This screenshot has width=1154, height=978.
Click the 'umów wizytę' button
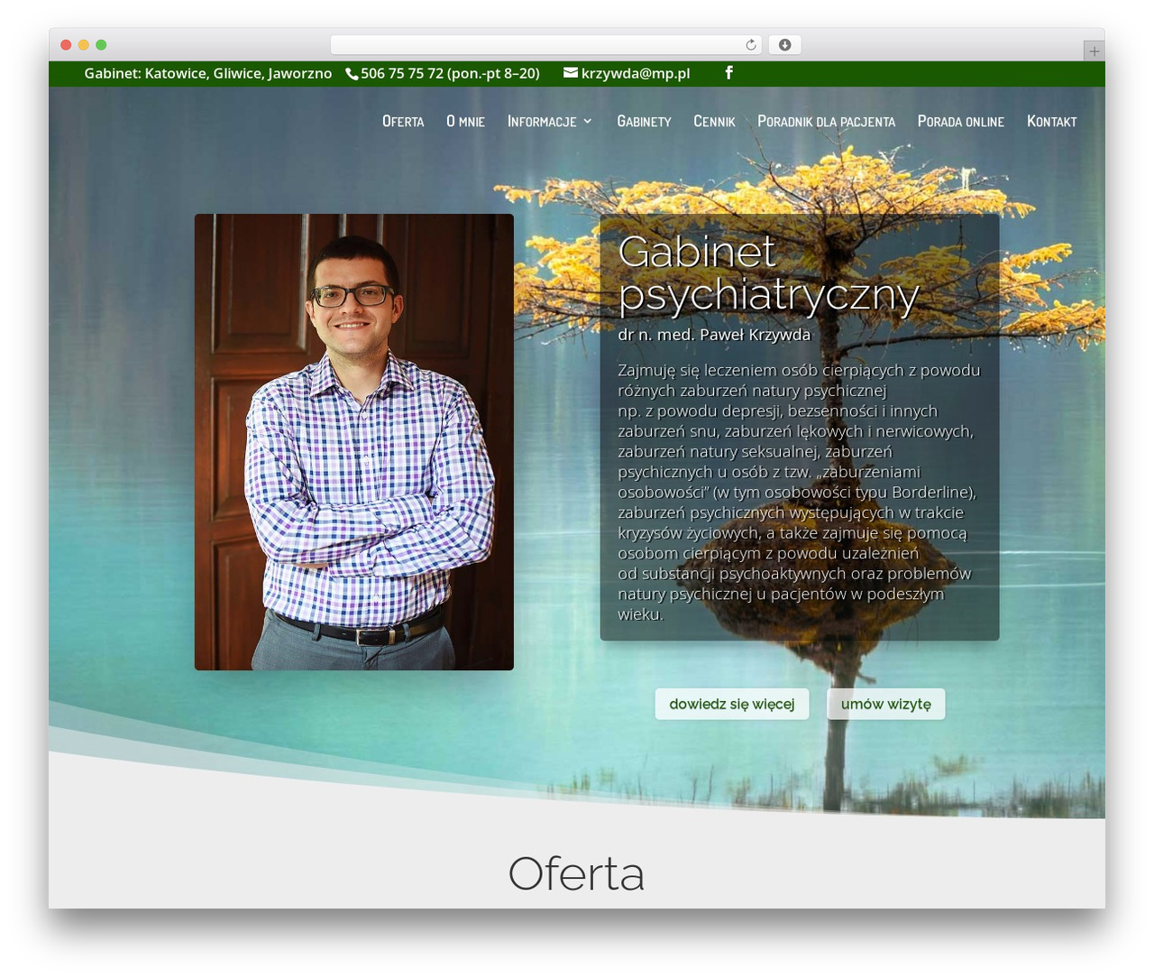[x=885, y=704]
